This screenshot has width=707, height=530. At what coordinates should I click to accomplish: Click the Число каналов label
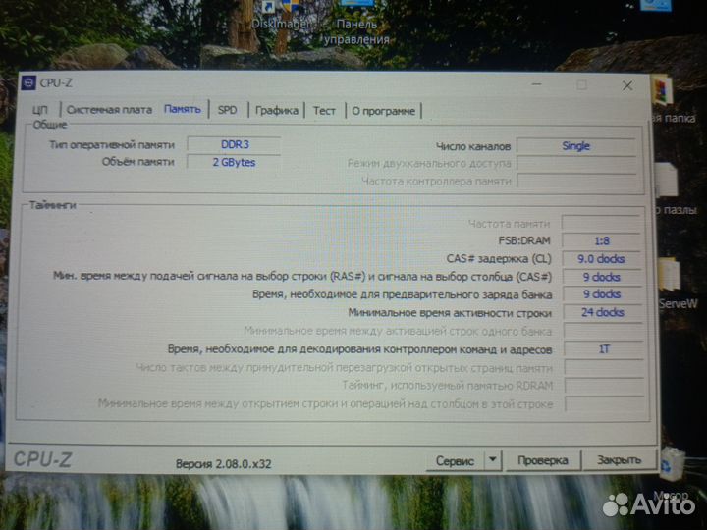pyautogui.click(x=473, y=146)
